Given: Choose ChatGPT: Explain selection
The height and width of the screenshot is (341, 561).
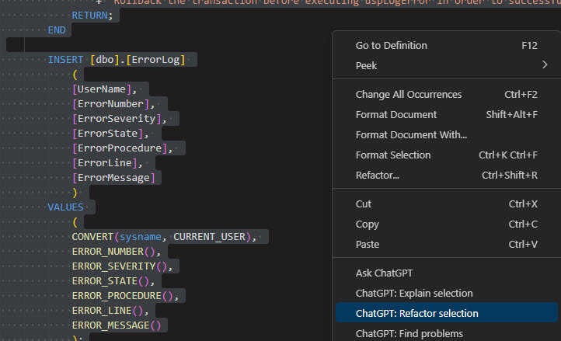Looking at the screenshot, I should click(x=414, y=294).
